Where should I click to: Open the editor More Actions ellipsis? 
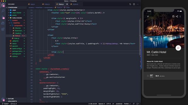coord(138,4)
